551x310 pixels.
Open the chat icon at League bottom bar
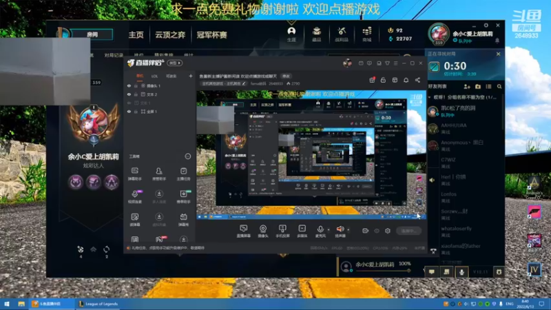point(432,271)
